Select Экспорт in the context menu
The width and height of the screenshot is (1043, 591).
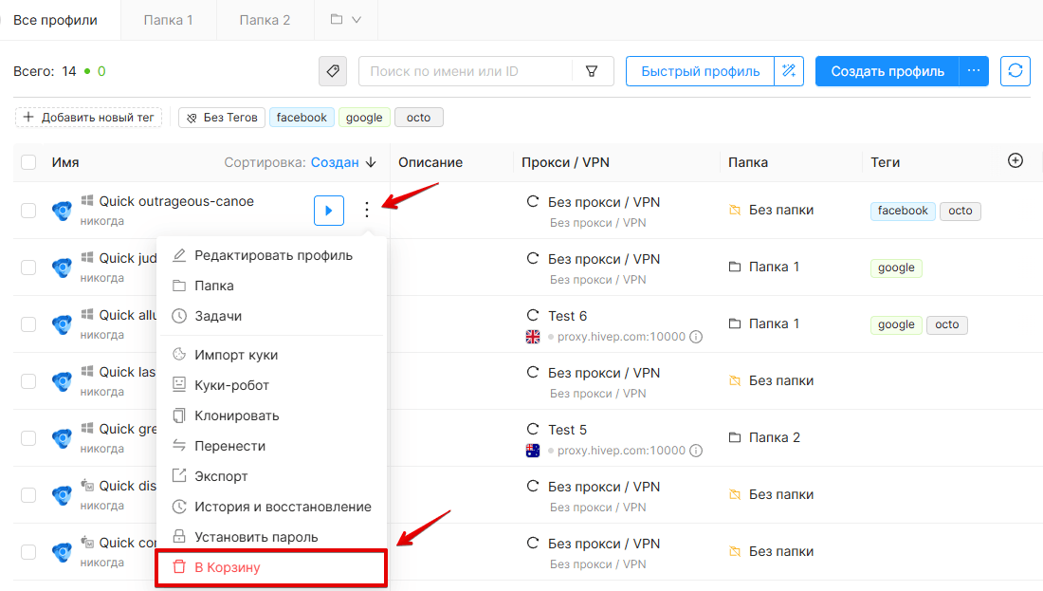271,476
